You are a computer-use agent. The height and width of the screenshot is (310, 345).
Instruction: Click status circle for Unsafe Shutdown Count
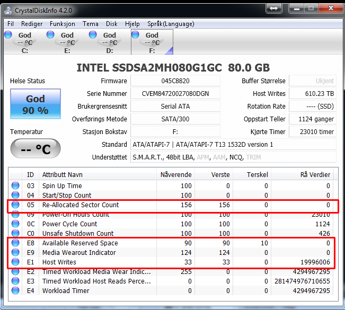[15, 233]
